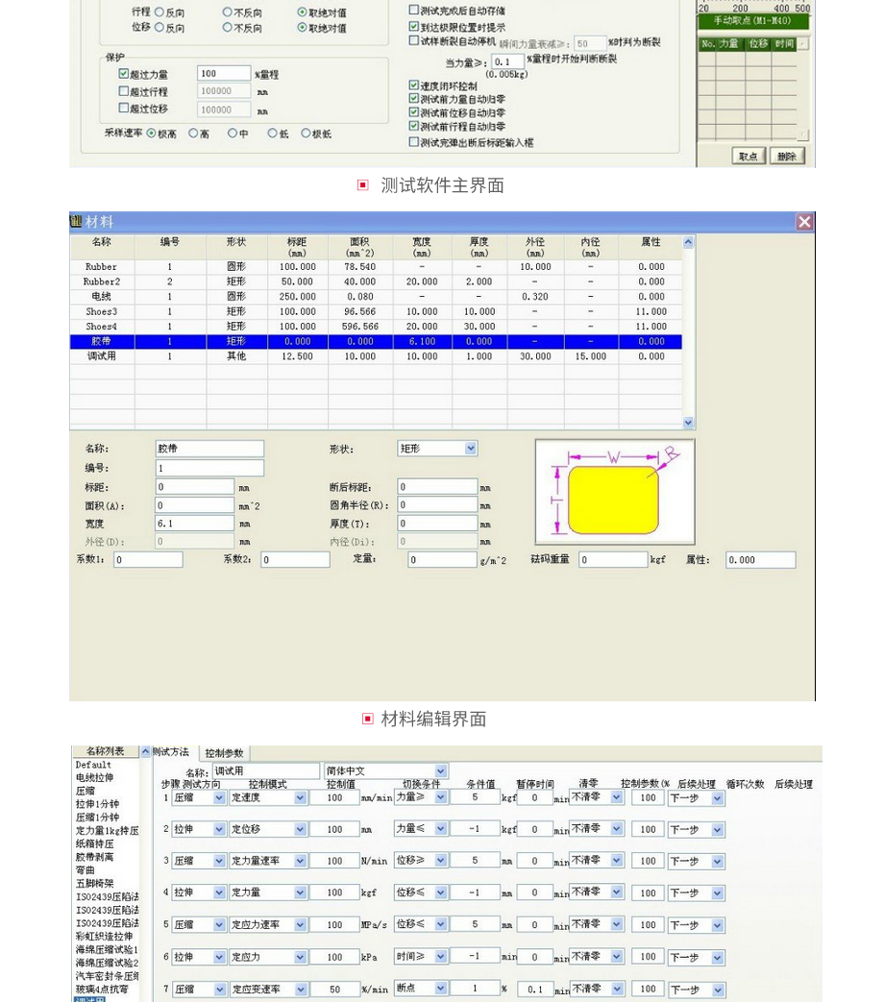
Task: Expand step 7 切换条件 断点 dropdown
Action: click(x=441, y=989)
